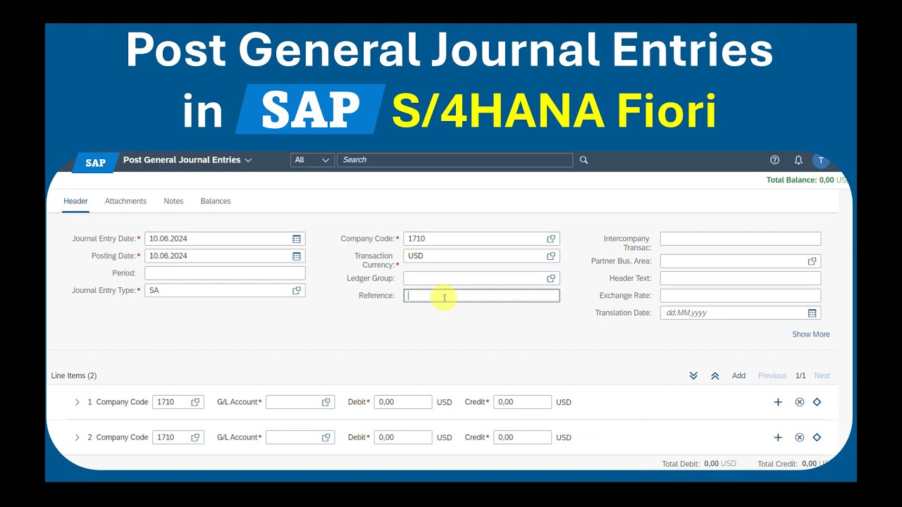Image resolution: width=902 pixels, height=507 pixels.
Task: Open the Post General Journal Entries title dropdown
Action: [187, 160]
